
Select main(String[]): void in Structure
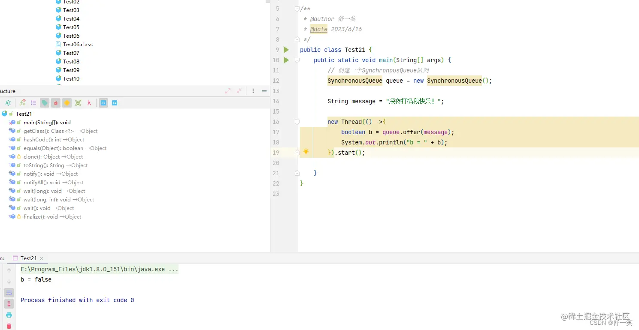click(x=47, y=122)
